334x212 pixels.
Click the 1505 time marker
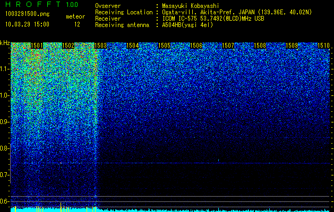tap(165, 46)
